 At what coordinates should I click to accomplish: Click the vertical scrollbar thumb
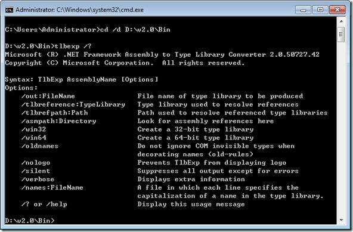pyautogui.click(x=341, y=35)
